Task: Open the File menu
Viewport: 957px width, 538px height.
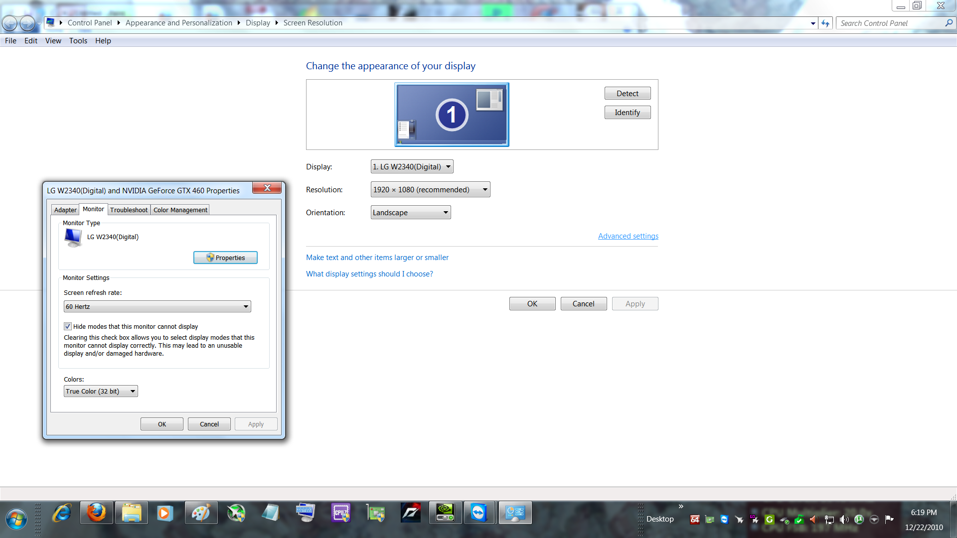Action: (x=10, y=41)
